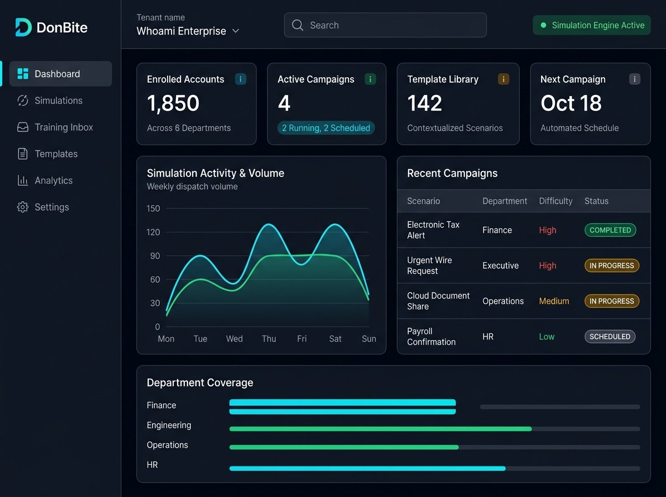Click Simulation Activity & Volume heading
This screenshot has height=497, width=666.
(x=215, y=173)
